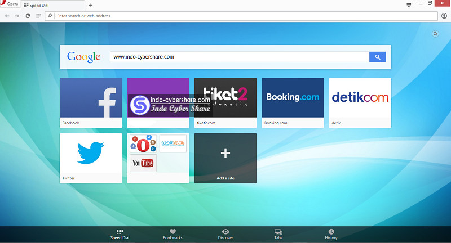Open the tab menu icon in the title bar
The height and width of the screenshot is (243, 451).
tap(409, 5)
